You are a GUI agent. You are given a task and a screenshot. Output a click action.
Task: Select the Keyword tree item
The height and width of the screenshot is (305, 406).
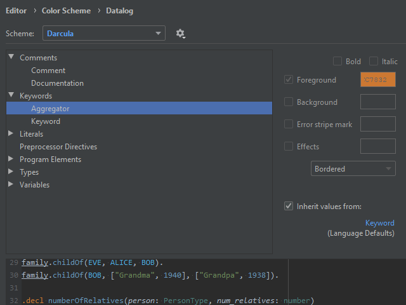point(46,121)
